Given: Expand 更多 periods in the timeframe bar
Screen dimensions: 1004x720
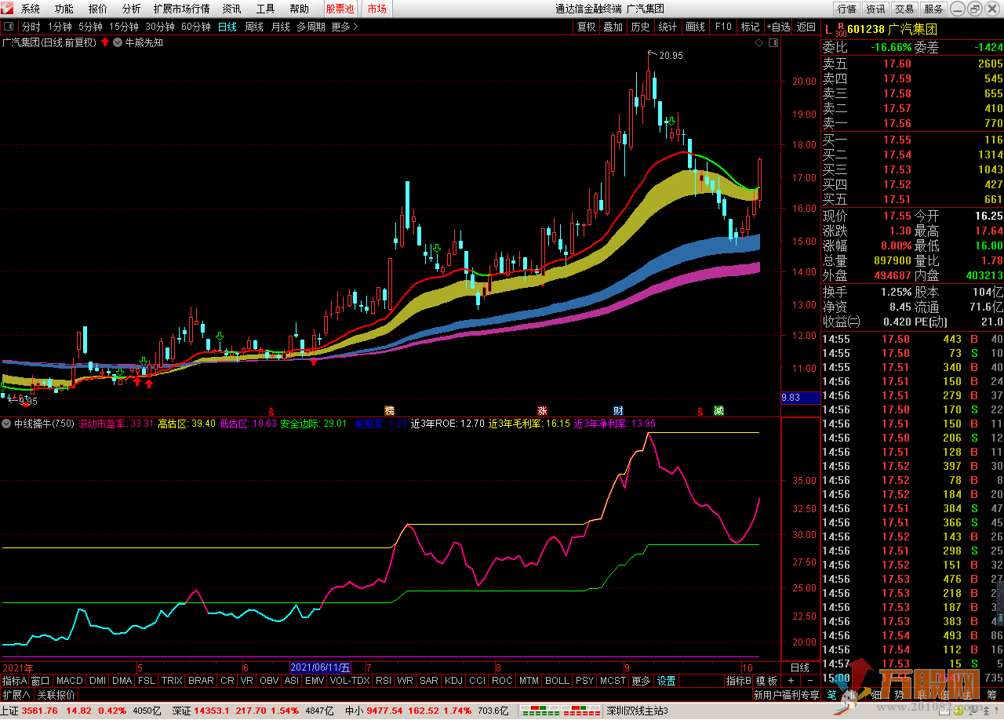Looking at the screenshot, I should (x=344, y=27).
